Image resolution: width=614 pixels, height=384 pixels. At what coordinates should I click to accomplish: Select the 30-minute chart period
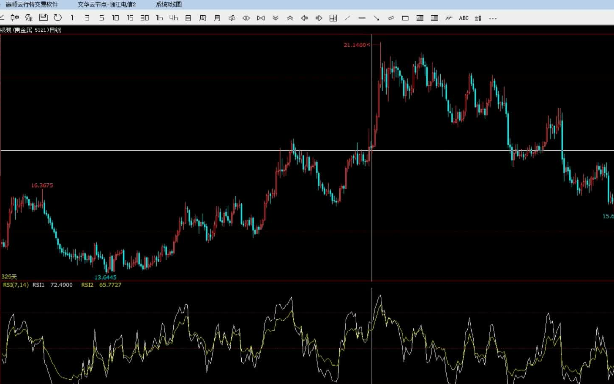145,18
